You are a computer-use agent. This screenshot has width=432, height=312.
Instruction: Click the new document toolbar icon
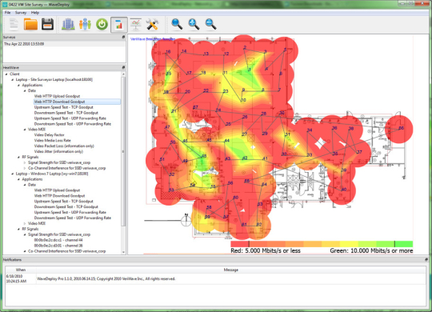14,25
